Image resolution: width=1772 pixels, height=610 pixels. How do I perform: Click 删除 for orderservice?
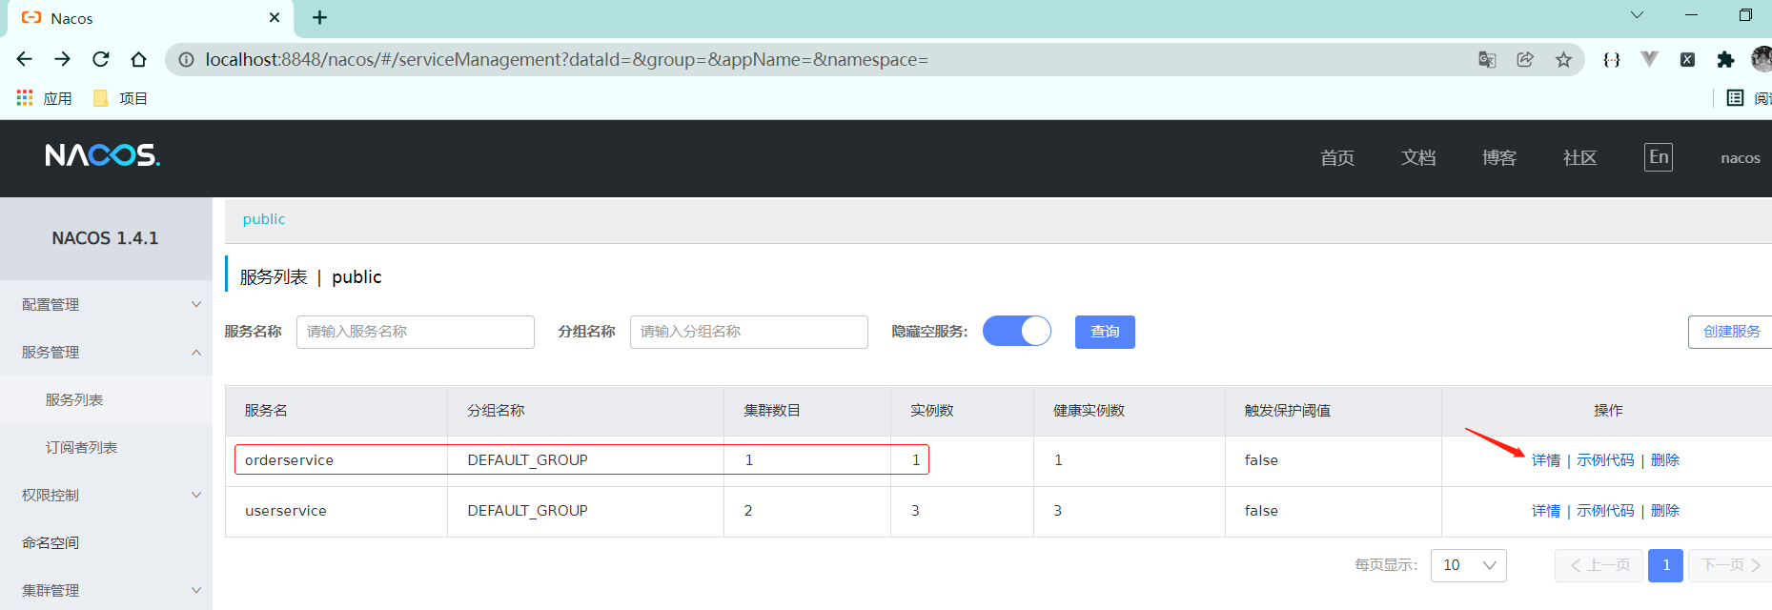tap(1665, 460)
